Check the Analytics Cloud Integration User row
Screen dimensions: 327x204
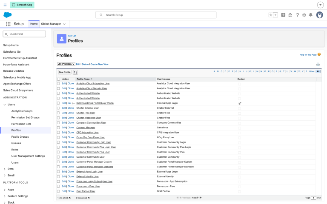tap(58, 83)
